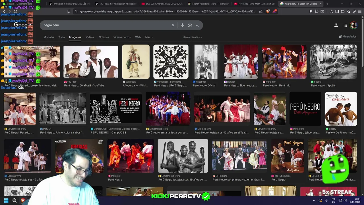Open the Pinterest Perú Negro dancers image
The image size is (364, 205).
pyautogui.click(x=131, y=156)
